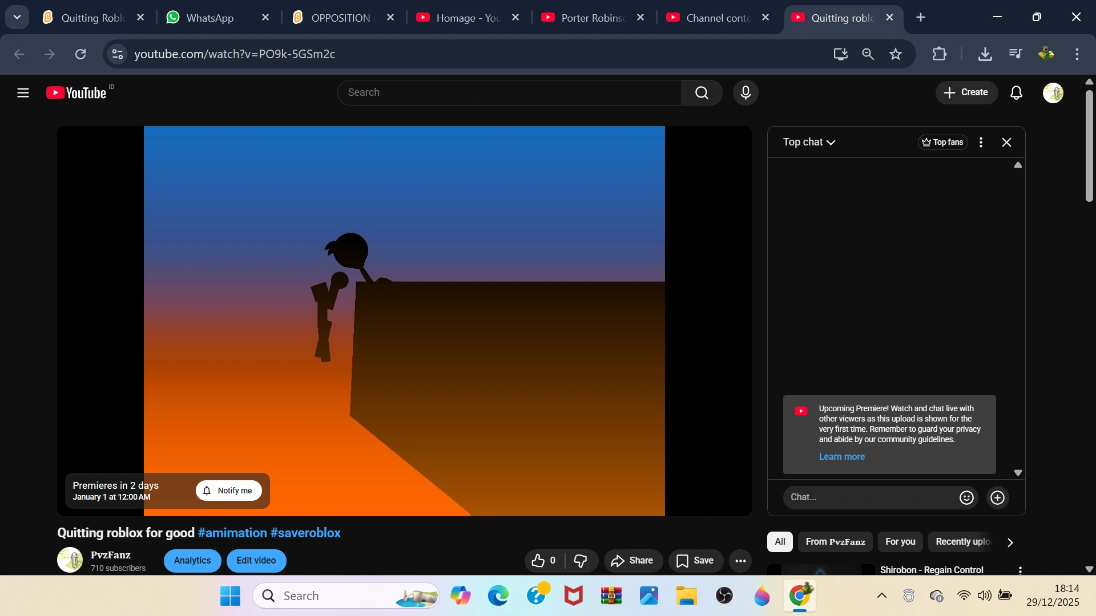The height and width of the screenshot is (616, 1096).
Task: Open voice search with the microphone icon
Action: 746,92
